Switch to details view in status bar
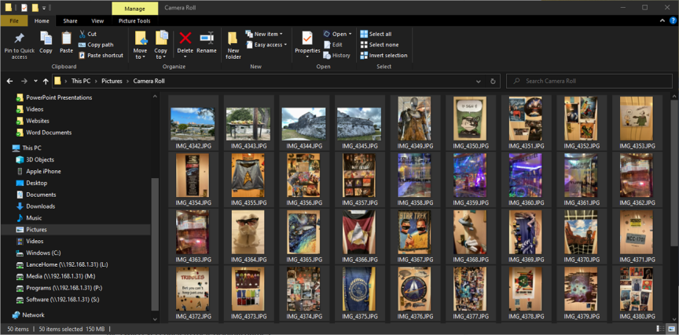The image size is (679, 335). (x=662, y=329)
